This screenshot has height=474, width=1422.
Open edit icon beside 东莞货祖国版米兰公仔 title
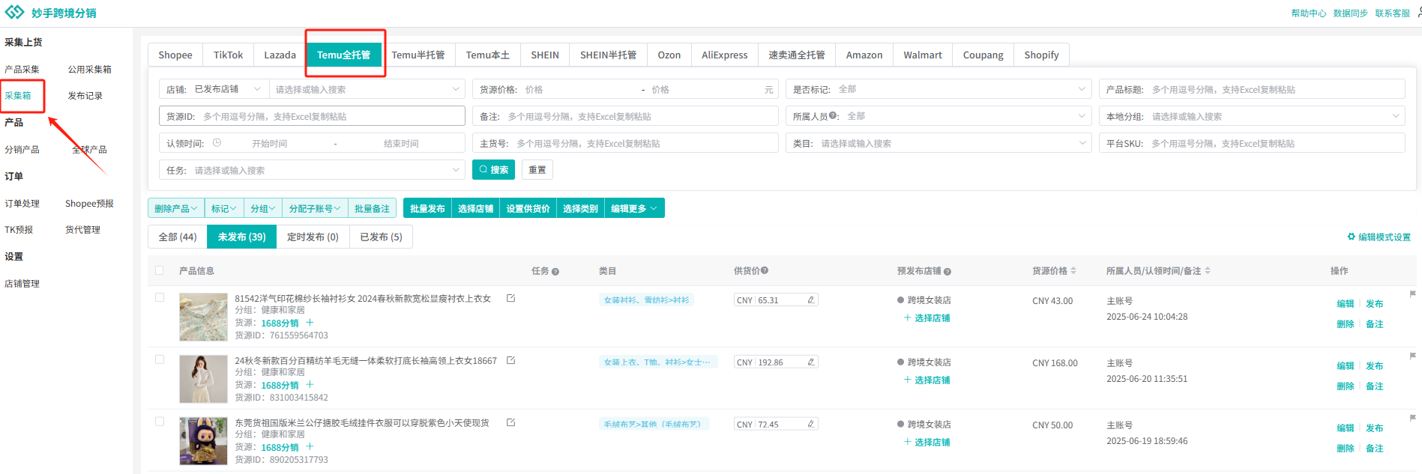511,422
